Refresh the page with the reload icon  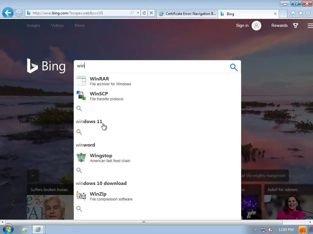pyautogui.click(x=144, y=13)
